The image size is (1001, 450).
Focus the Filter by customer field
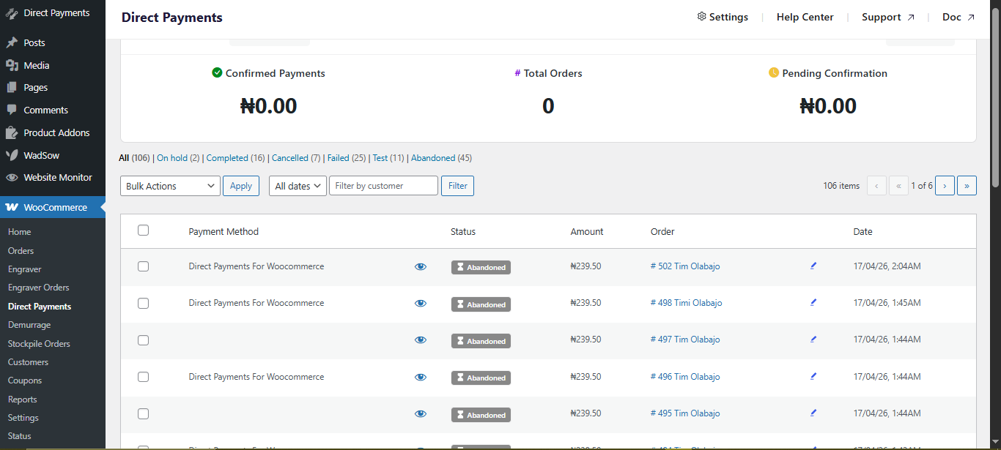point(383,186)
